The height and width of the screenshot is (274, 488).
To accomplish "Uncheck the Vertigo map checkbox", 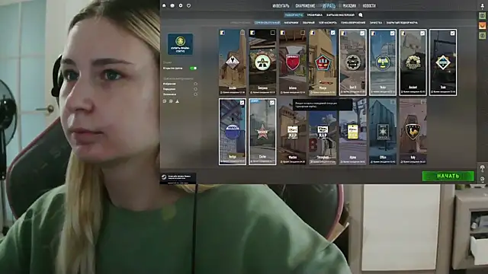I will pyautogui.click(x=242, y=102).
